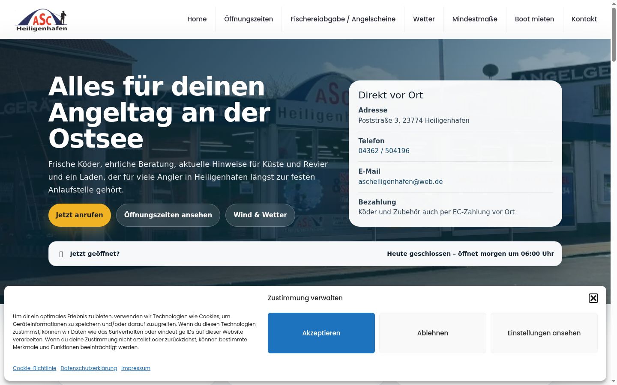Viewport: 617px width, 385px height.
Task: Click the 'Bezahlung' label in info card
Action: (x=377, y=202)
